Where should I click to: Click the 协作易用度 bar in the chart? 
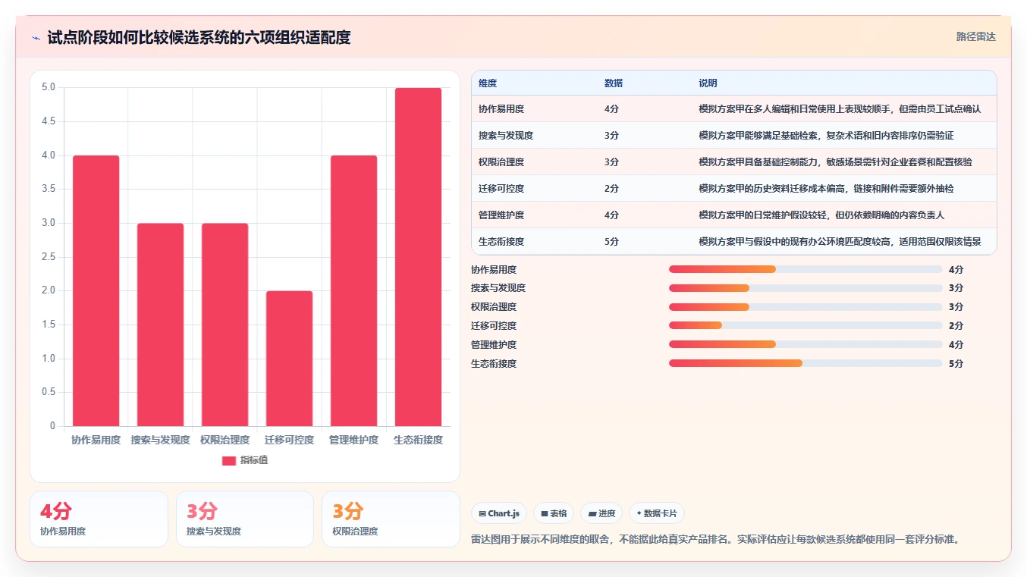pos(96,290)
